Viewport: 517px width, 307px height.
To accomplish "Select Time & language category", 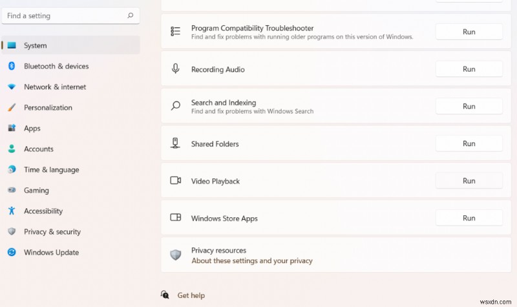I will [51, 169].
